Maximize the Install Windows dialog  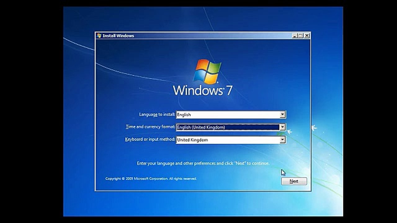click(x=301, y=36)
